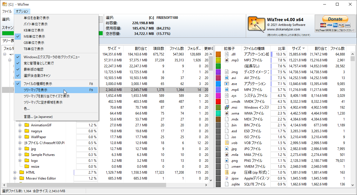Click the .avi file icon

coord(227,78)
